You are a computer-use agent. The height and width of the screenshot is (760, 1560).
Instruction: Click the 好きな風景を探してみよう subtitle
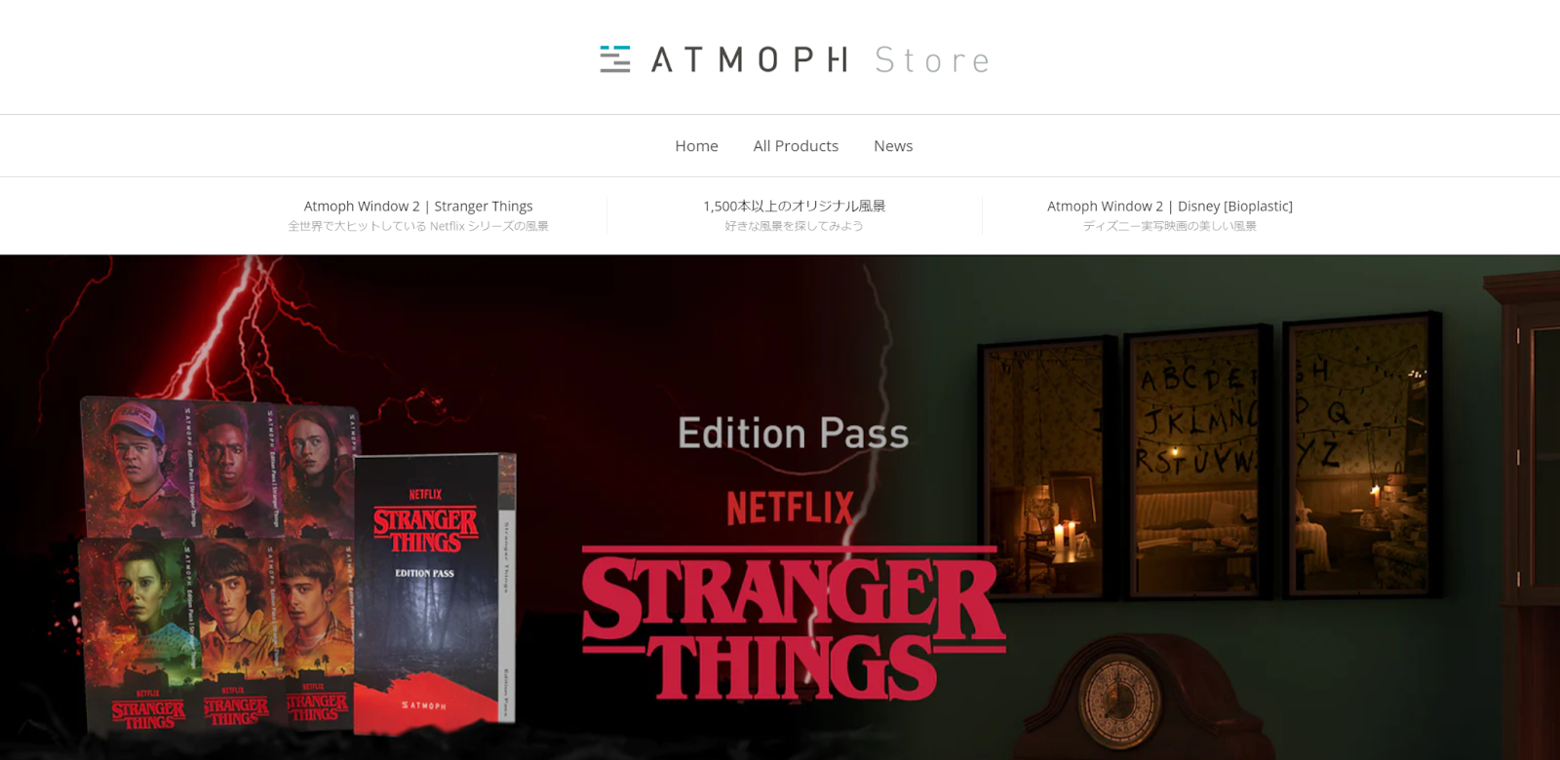coord(795,226)
